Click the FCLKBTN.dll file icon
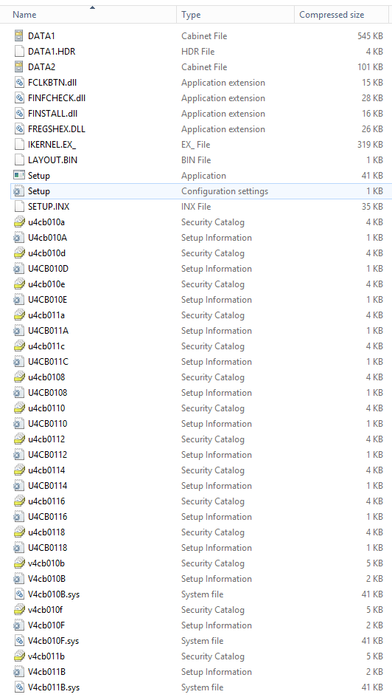Viewport: 392px width, 700px height. [x=19, y=83]
